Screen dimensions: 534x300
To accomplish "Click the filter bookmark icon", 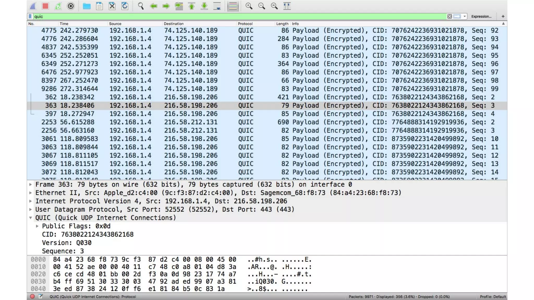I will (30, 16).
